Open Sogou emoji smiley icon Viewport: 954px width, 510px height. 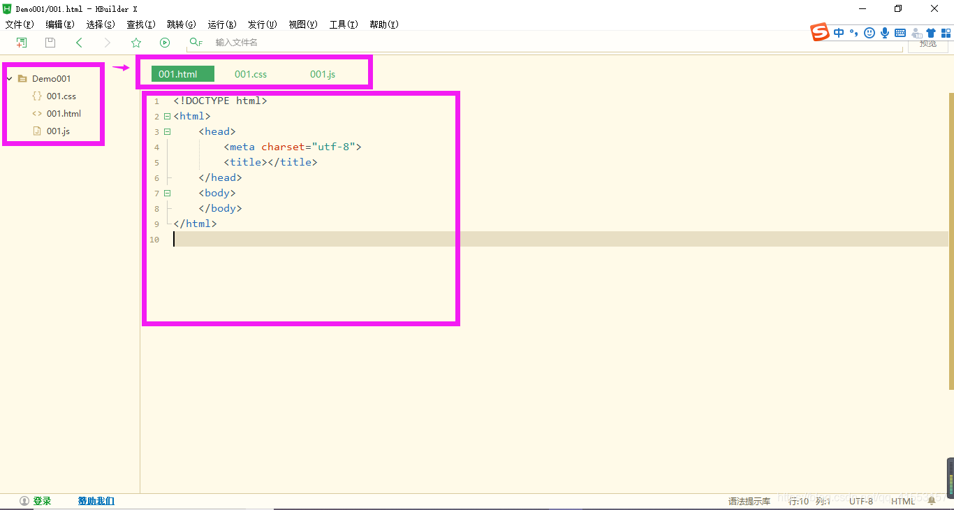click(869, 33)
